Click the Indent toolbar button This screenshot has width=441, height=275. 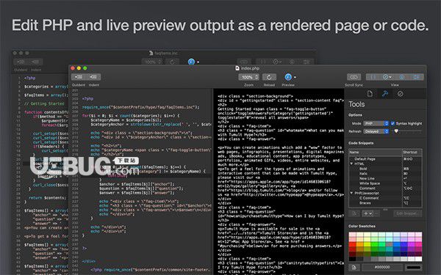[x=93, y=77]
